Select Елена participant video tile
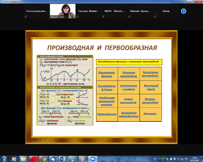 click(166, 11)
